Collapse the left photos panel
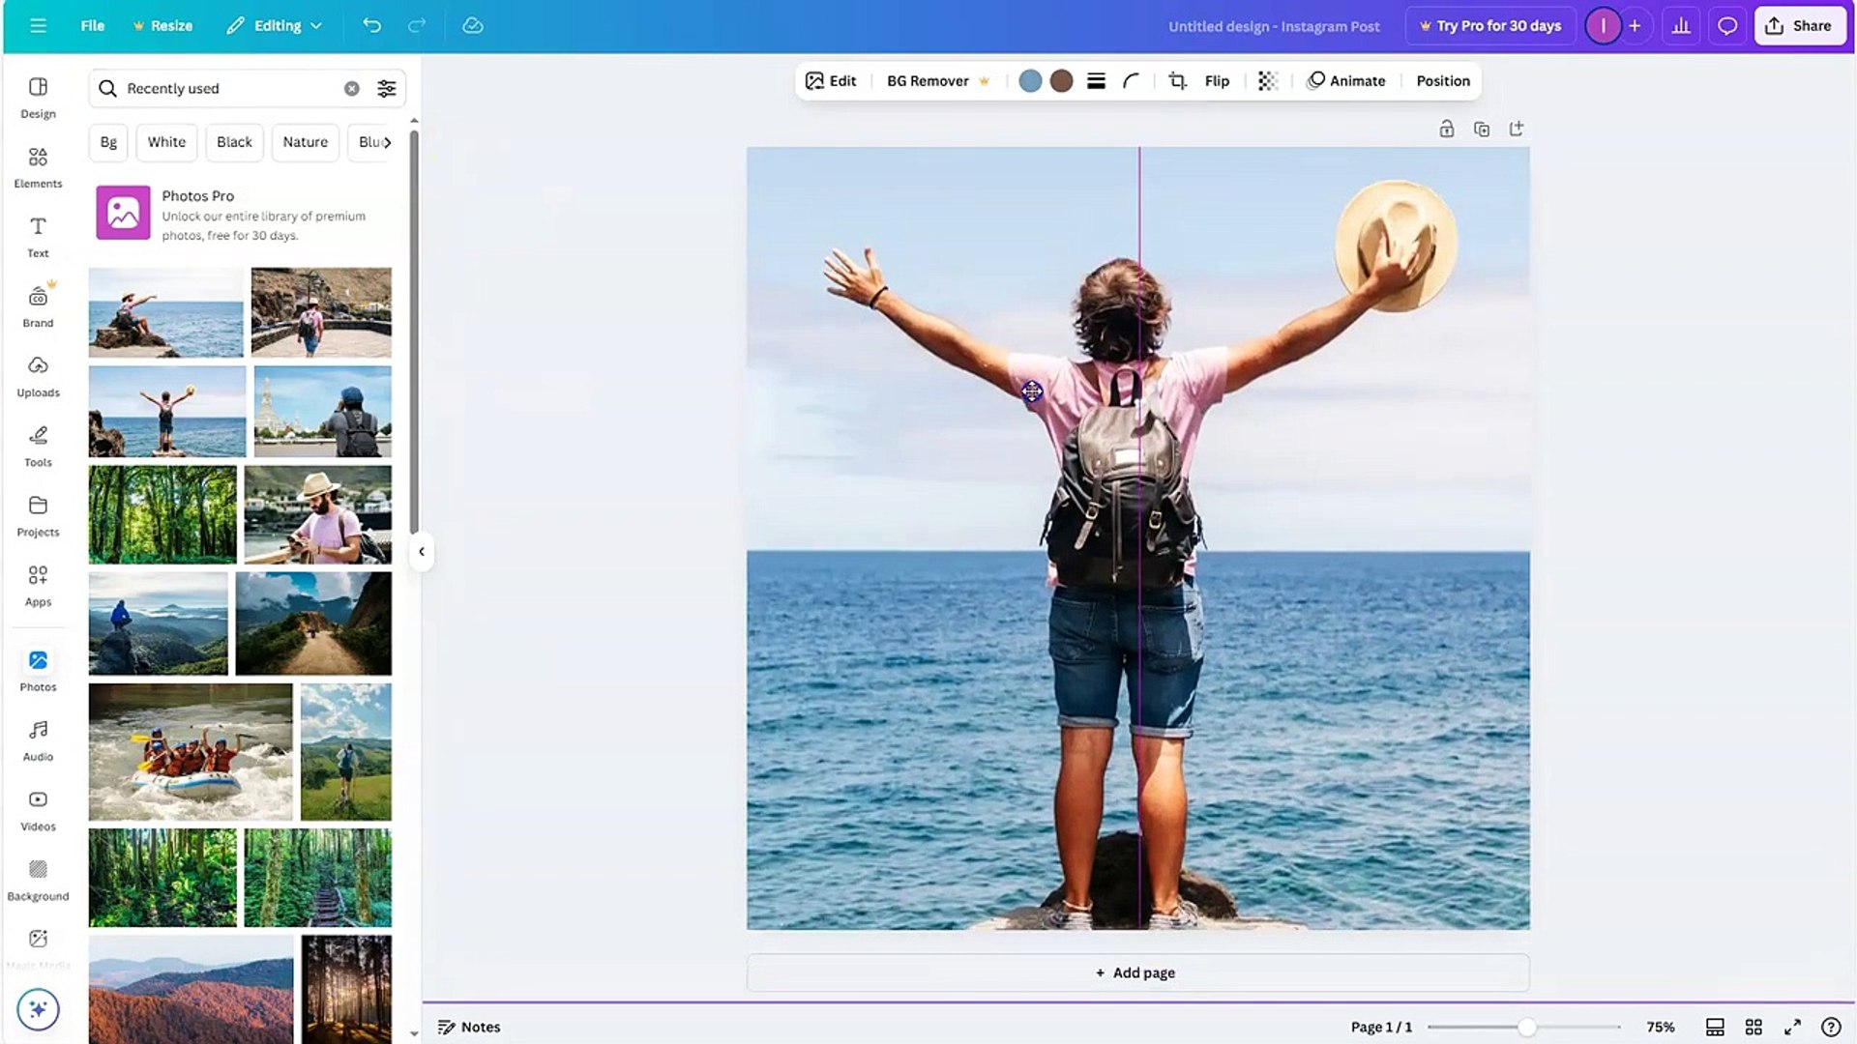The height and width of the screenshot is (1044, 1857). 422,552
